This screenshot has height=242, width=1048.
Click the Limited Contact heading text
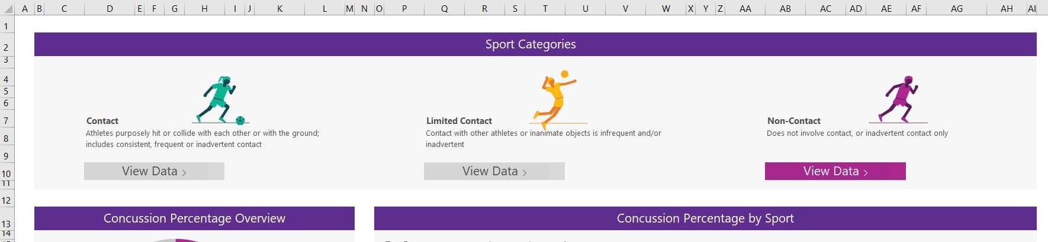click(x=459, y=121)
